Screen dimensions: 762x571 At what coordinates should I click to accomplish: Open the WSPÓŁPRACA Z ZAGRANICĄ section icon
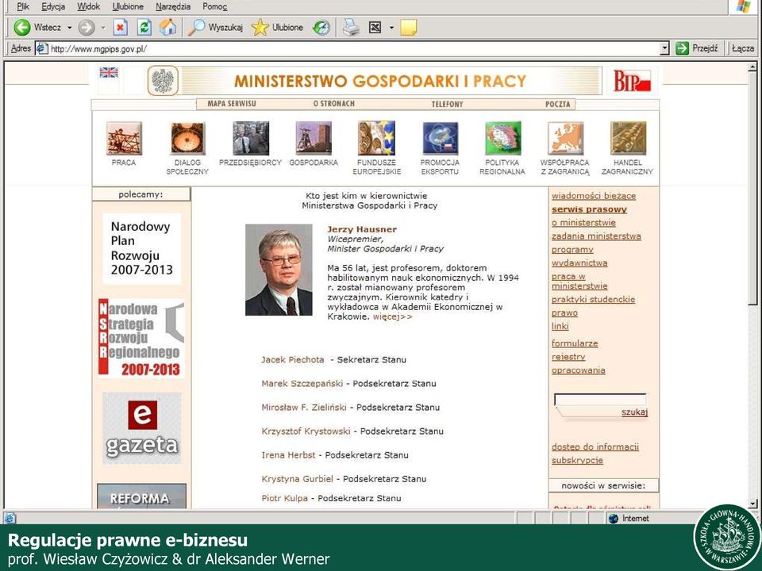click(x=565, y=138)
